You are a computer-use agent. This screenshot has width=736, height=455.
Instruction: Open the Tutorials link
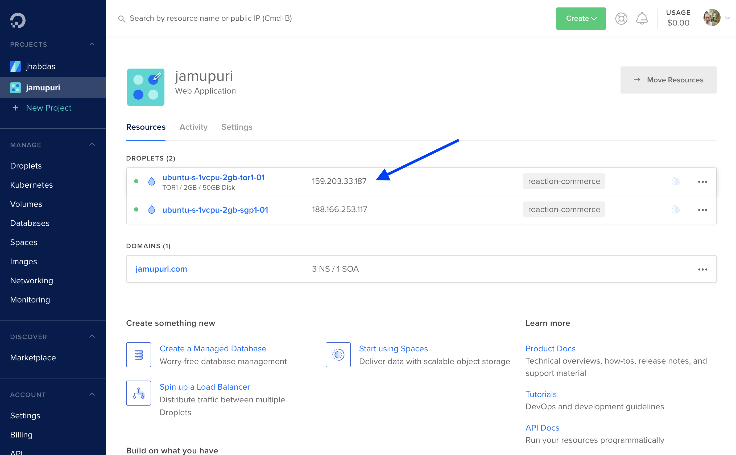coord(541,394)
